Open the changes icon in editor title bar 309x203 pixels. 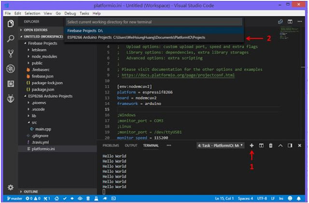point(281,22)
